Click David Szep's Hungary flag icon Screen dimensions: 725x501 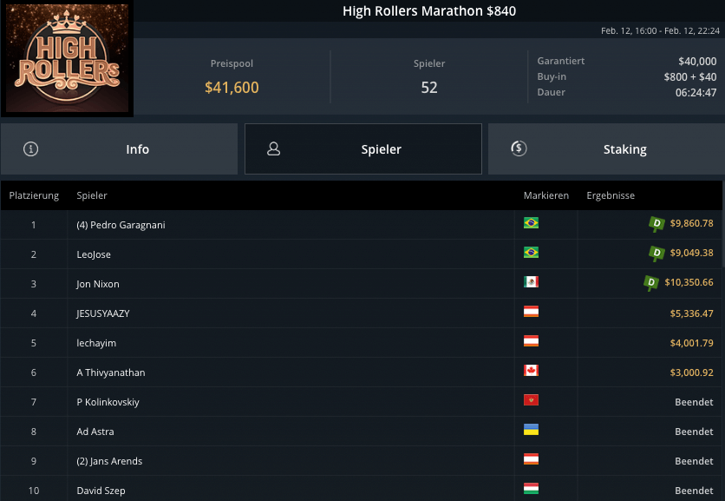tap(531, 490)
